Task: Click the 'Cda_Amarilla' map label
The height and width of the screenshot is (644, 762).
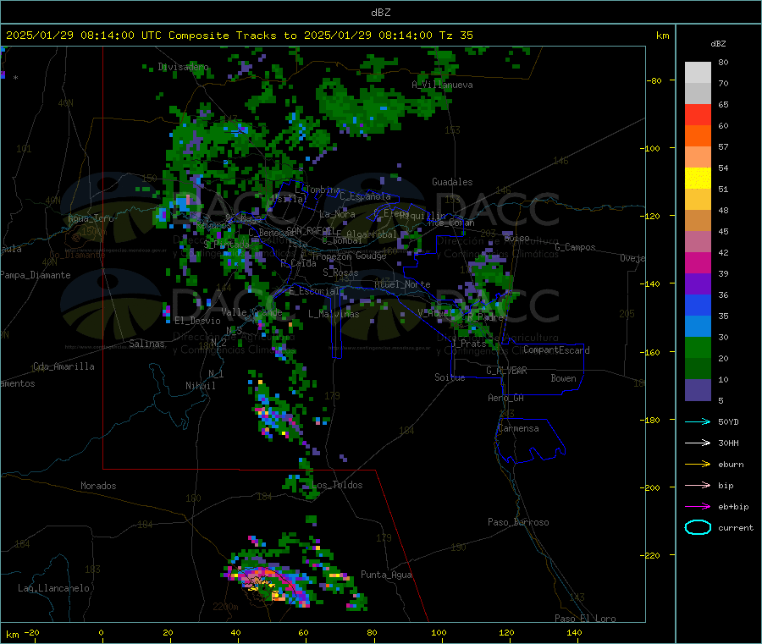Action: point(63,366)
